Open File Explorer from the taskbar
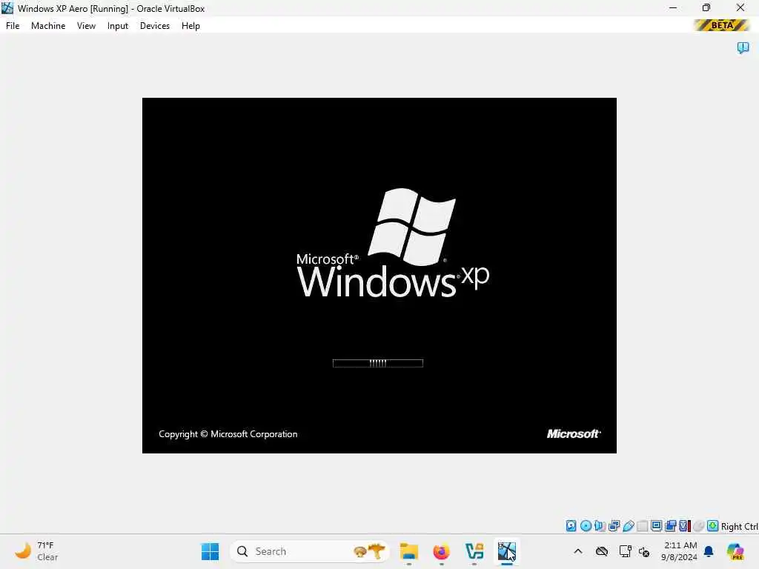 coord(409,551)
